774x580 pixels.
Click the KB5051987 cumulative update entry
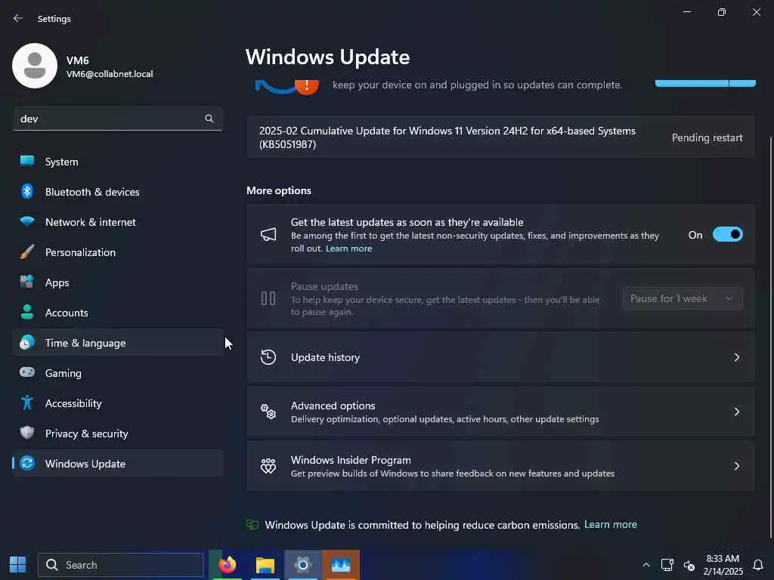(500, 137)
